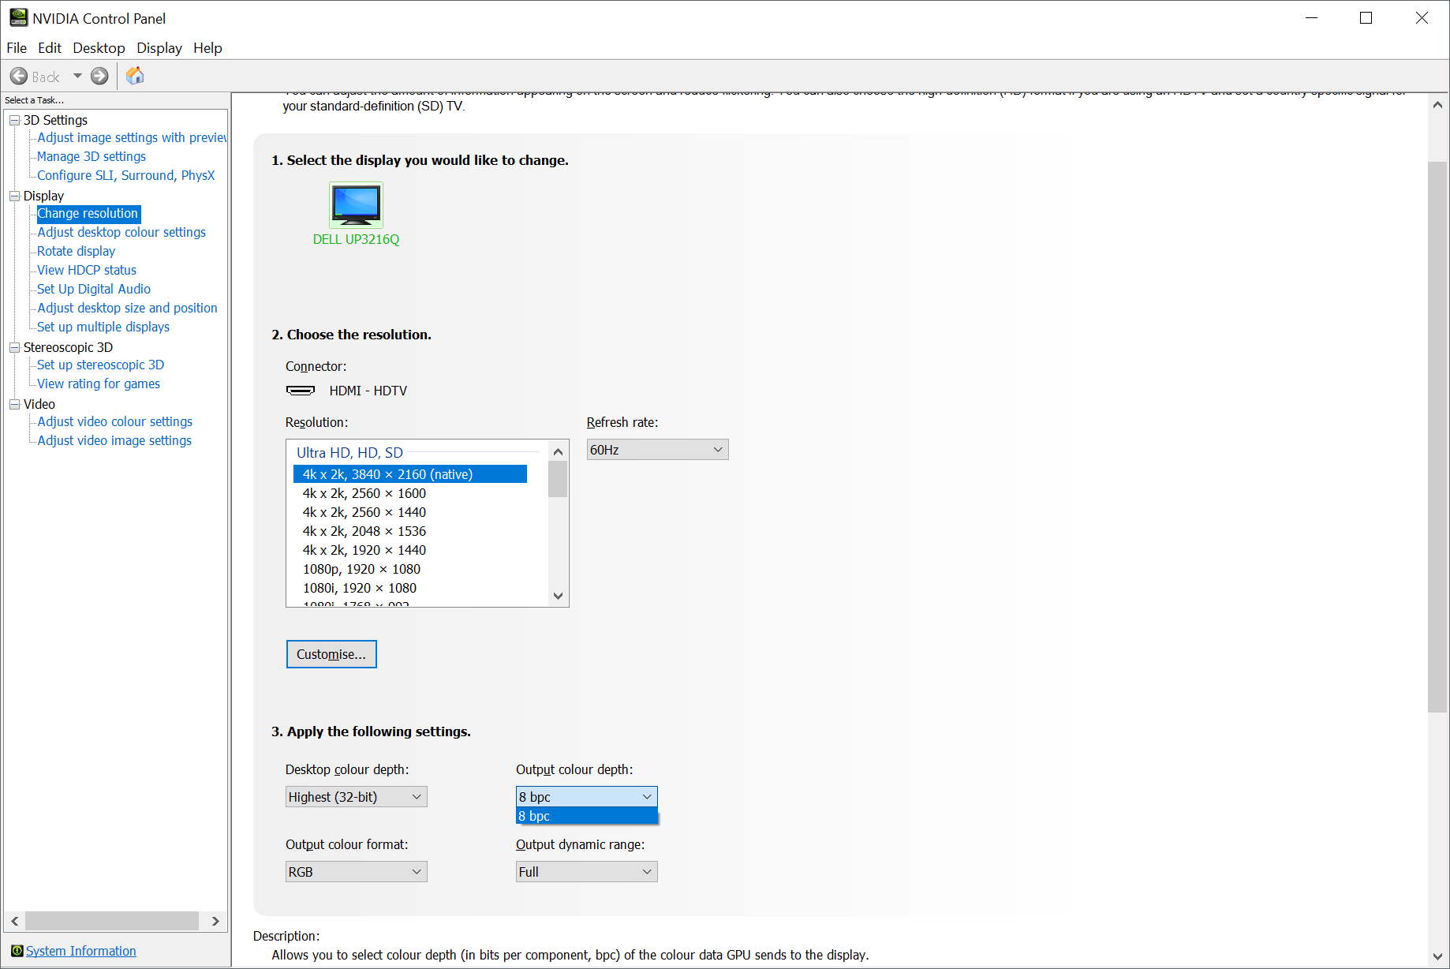Open Manage 3D settings
This screenshot has width=1450, height=969.
[92, 156]
